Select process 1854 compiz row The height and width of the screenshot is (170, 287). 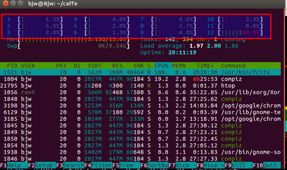[x=140, y=145]
